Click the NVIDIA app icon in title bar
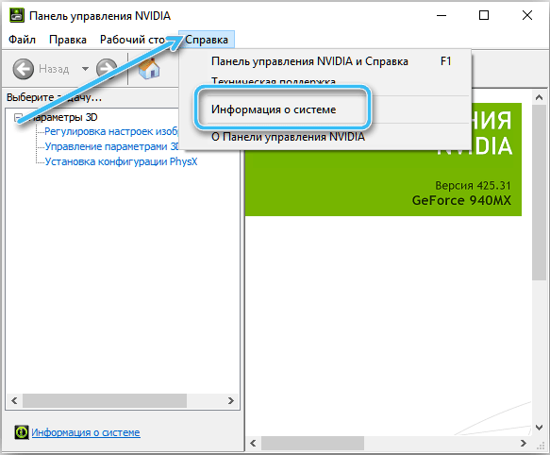Screen dimensions: 550x455 [x=16, y=15]
